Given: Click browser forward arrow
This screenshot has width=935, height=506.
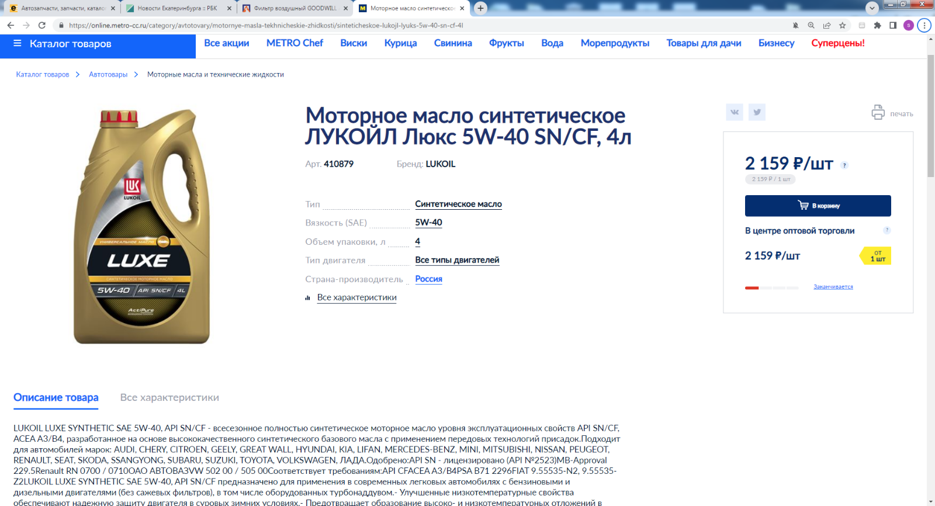Looking at the screenshot, I should tap(26, 25).
